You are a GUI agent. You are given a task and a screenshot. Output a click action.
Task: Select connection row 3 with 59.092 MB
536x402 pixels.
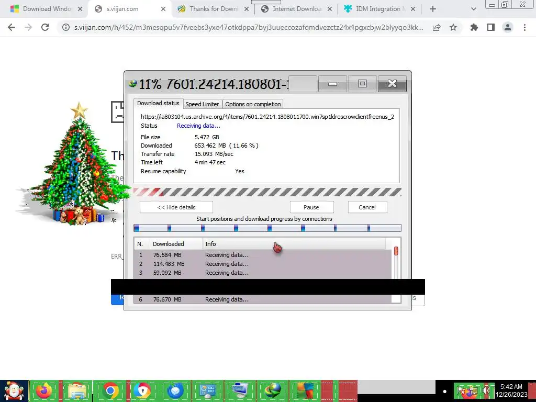tap(263, 273)
